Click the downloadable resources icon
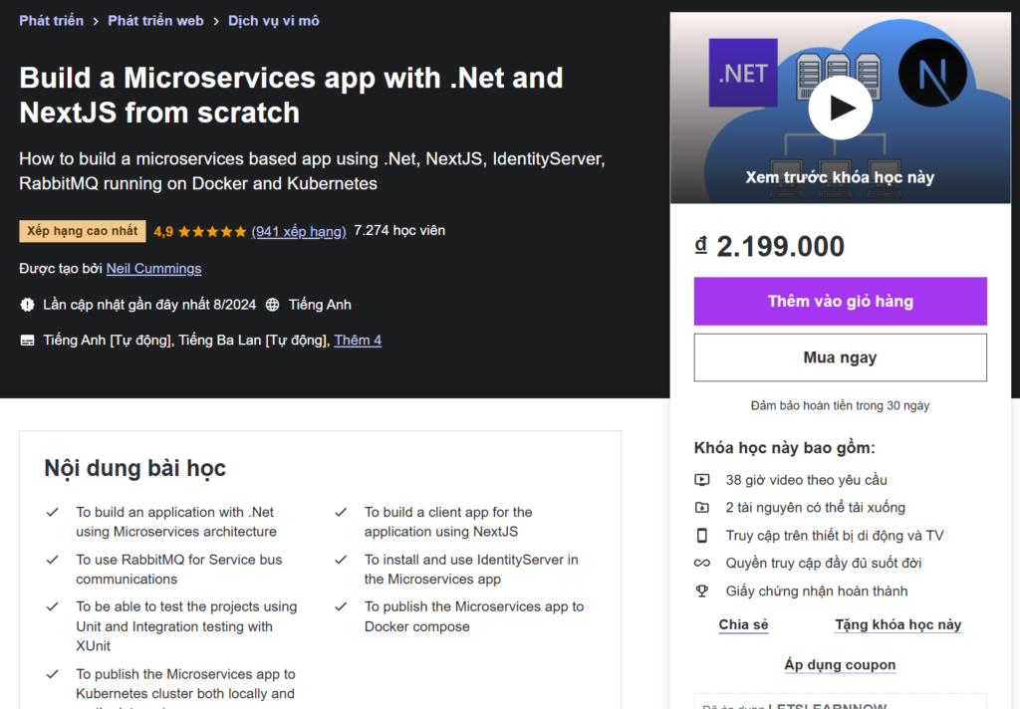The image size is (1020, 709). coord(702,508)
